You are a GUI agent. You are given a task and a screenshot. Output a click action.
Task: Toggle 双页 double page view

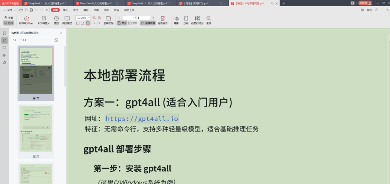click(x=134, y=23)
